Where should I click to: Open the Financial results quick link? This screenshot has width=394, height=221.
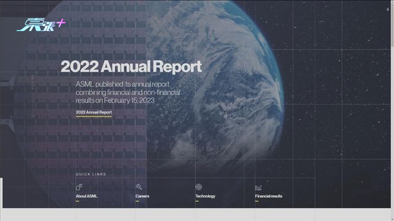pos(268,196)
